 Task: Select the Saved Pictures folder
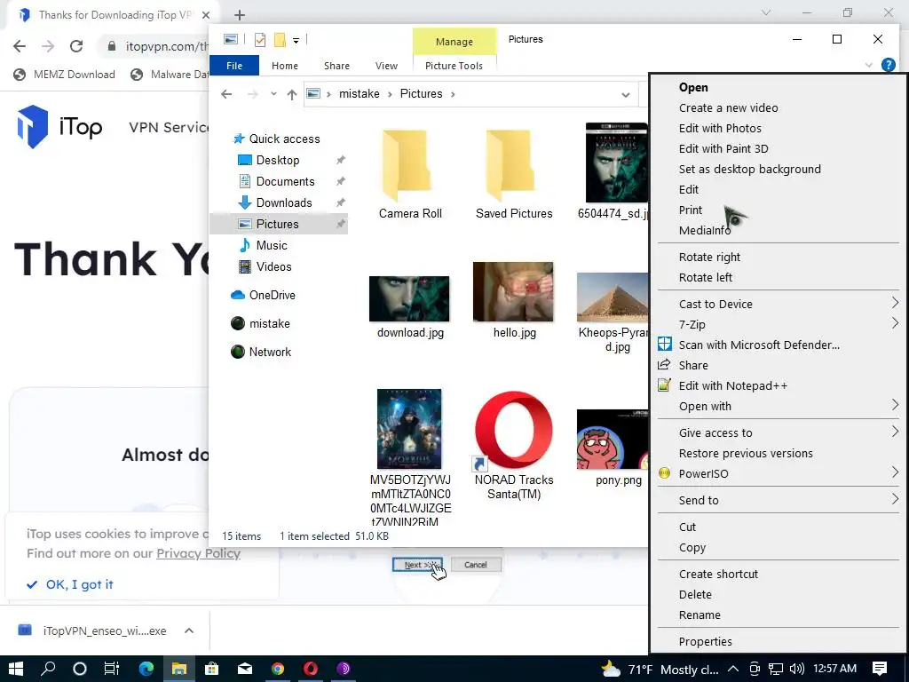point(514,174)
